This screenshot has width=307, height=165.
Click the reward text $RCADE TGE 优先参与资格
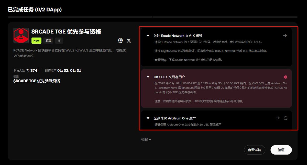[37, 81]
